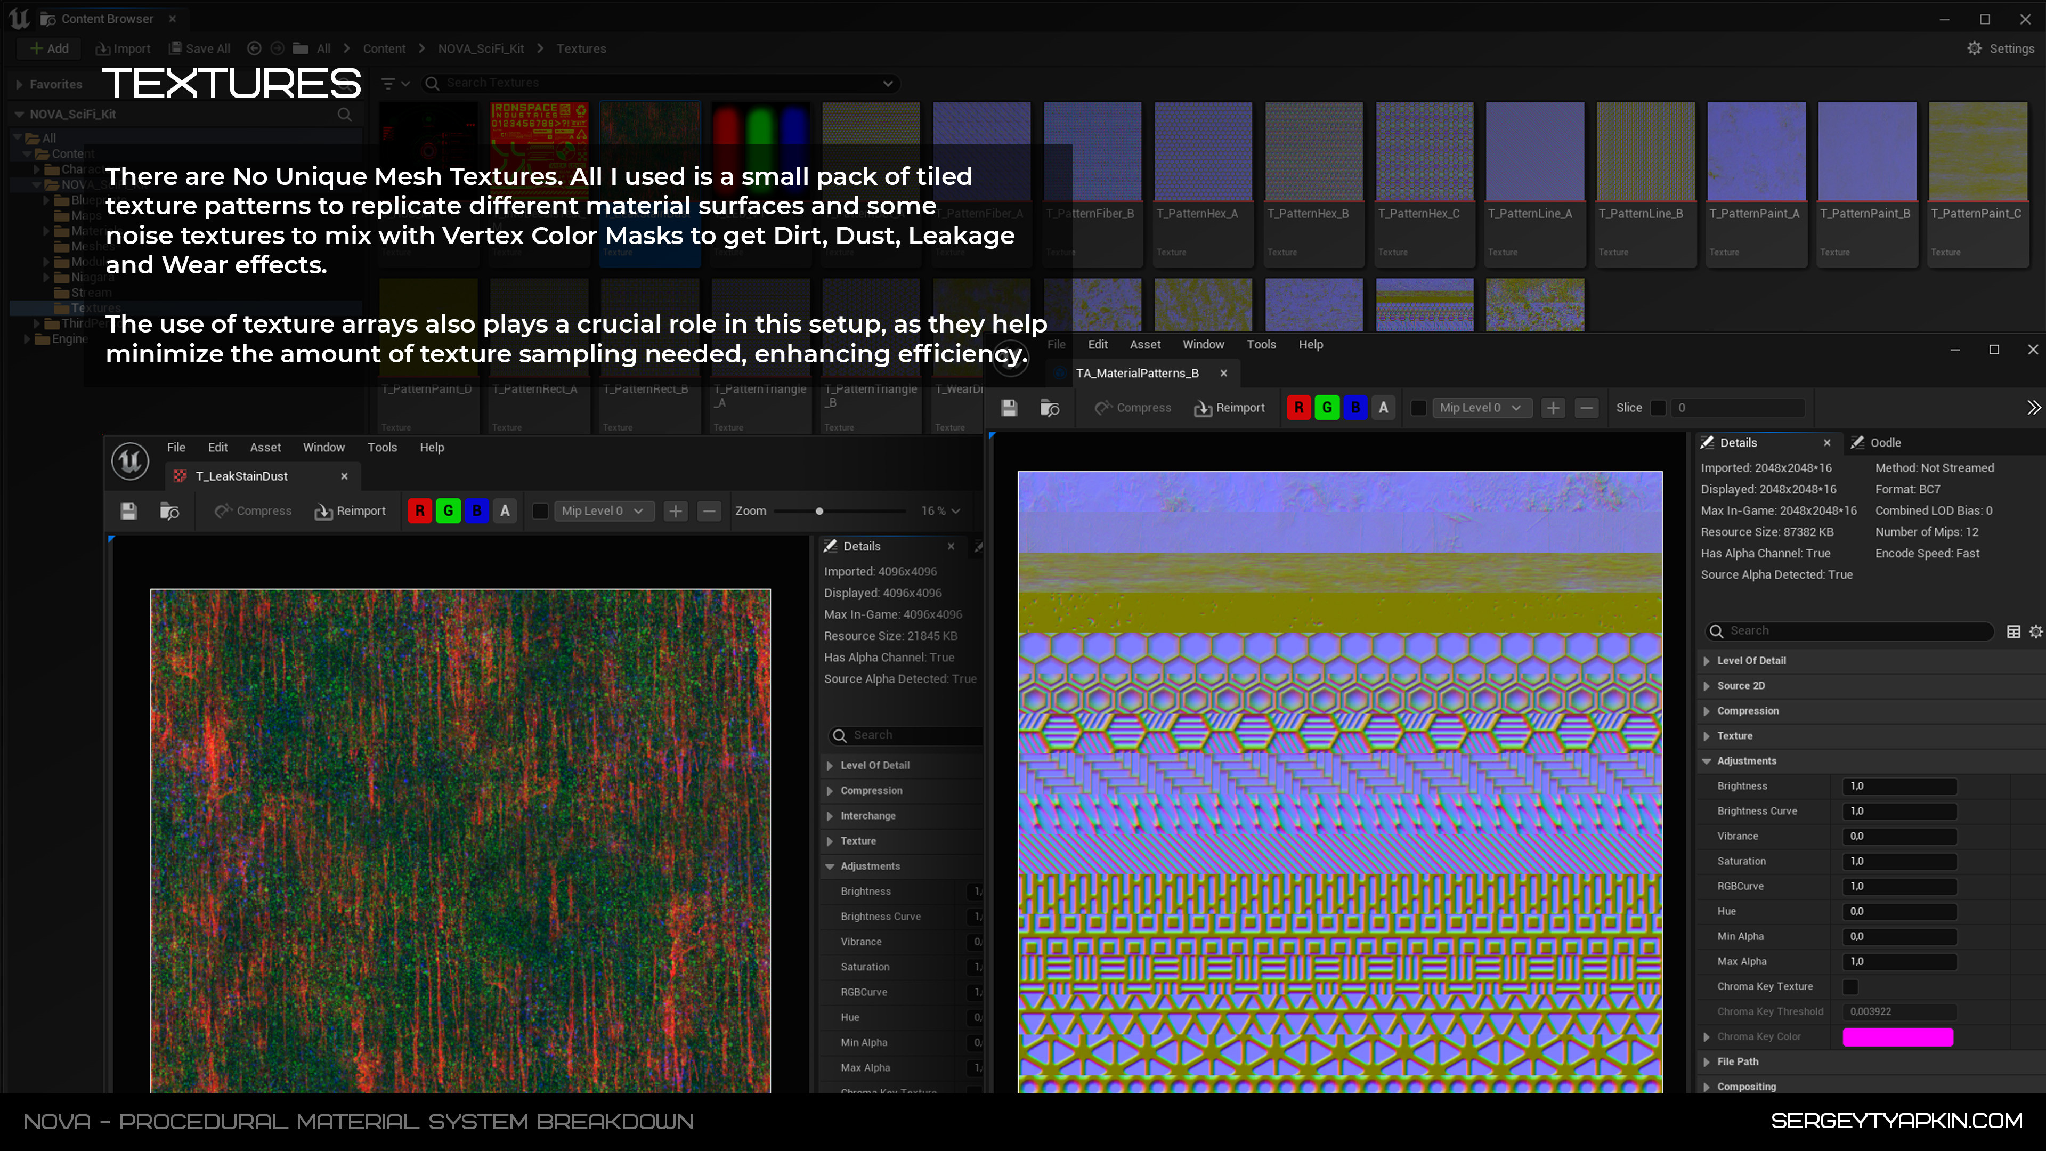Enable Chroma Key Texture checkbox
The width and height of the screenshot is (2046, 1151).
[1850, 986]
